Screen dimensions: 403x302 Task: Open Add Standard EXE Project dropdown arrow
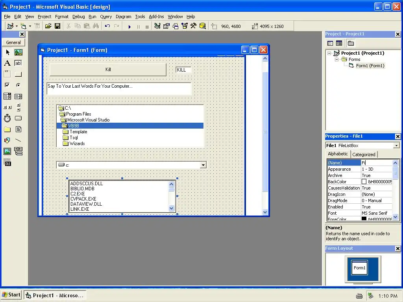click(17, 26)
